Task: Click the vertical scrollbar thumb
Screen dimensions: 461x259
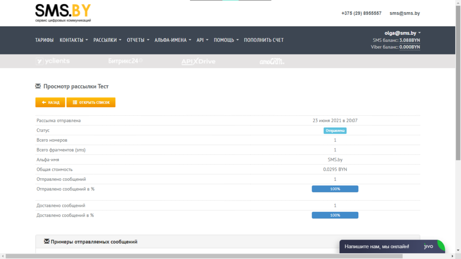Action: point(458,83)
